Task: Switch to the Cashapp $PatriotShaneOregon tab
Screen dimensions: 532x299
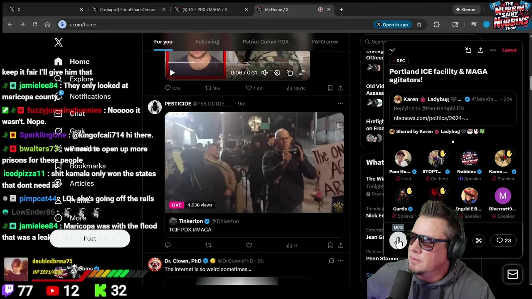Action: pyautogui.click(x=128, y=9)
